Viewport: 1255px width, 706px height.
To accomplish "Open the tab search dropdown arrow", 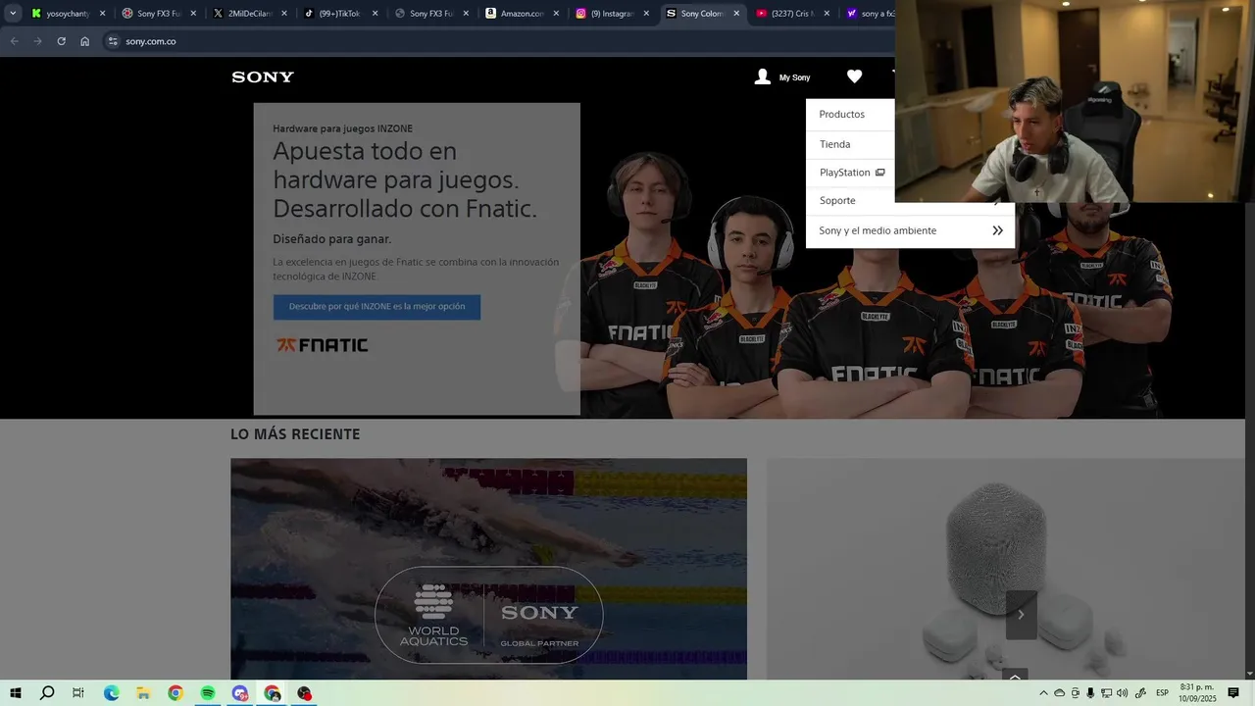I will pyautogui.click(x=13, y=14).
